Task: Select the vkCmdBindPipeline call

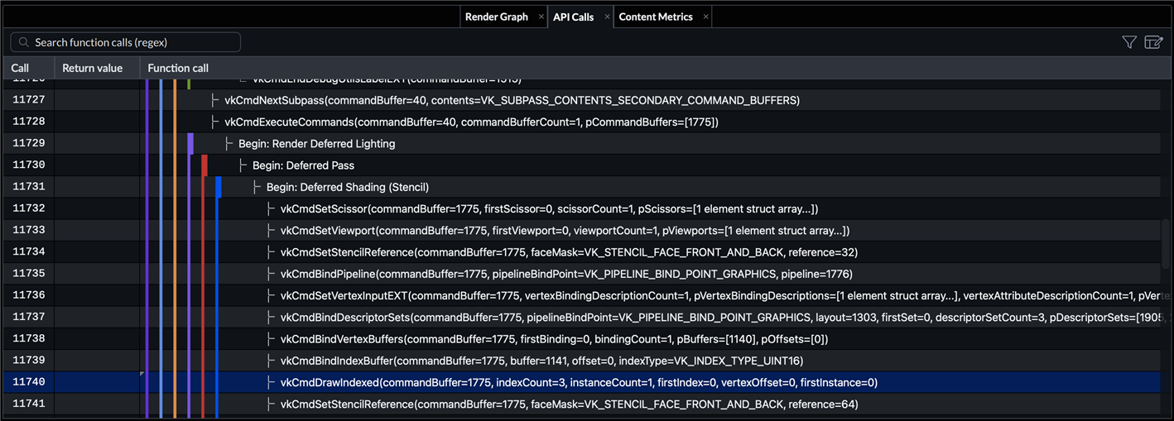Action: coord(566,274)
